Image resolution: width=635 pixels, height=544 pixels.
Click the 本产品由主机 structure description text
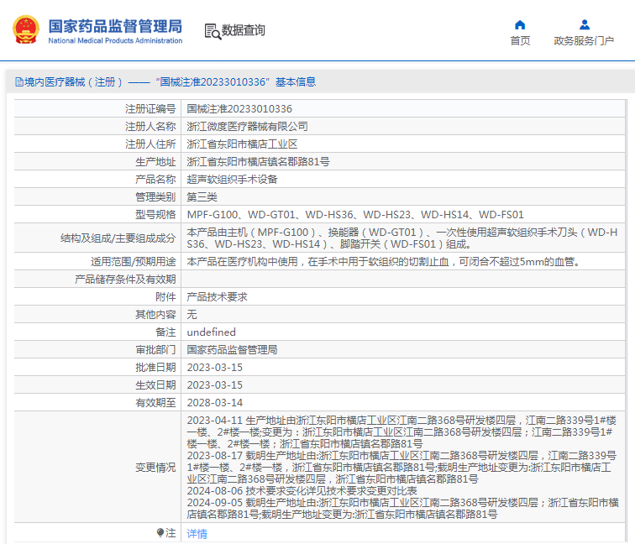pyautogui.click(x=402, y=238)
